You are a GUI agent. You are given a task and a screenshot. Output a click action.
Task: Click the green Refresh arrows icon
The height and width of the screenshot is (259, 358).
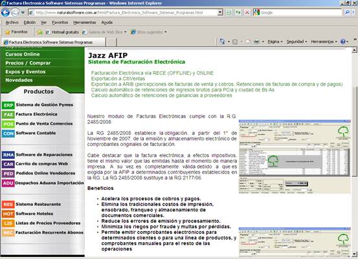point(238,12)
